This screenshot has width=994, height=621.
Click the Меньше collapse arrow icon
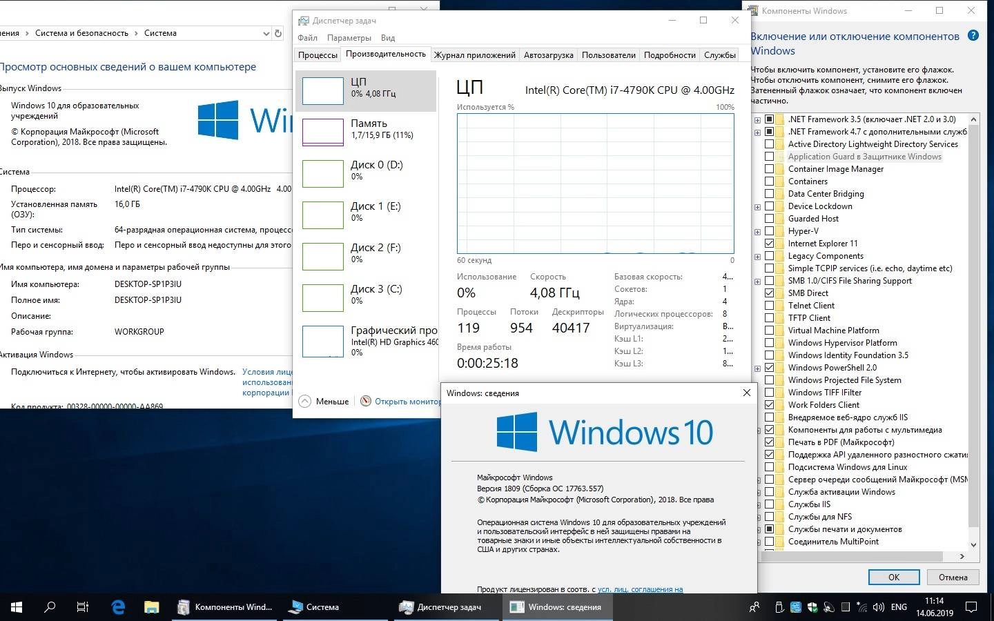coord(304,401)
